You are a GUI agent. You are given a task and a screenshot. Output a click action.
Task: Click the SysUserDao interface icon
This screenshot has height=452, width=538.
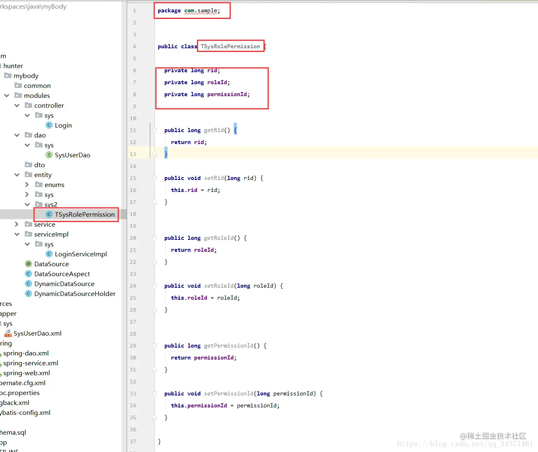(49, 155)
